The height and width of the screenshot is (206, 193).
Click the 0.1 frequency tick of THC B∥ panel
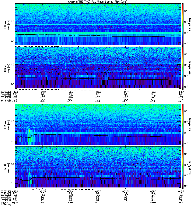tap(13, 183)
